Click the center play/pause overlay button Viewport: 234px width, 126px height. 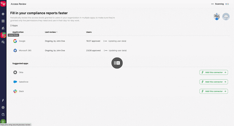117,63
